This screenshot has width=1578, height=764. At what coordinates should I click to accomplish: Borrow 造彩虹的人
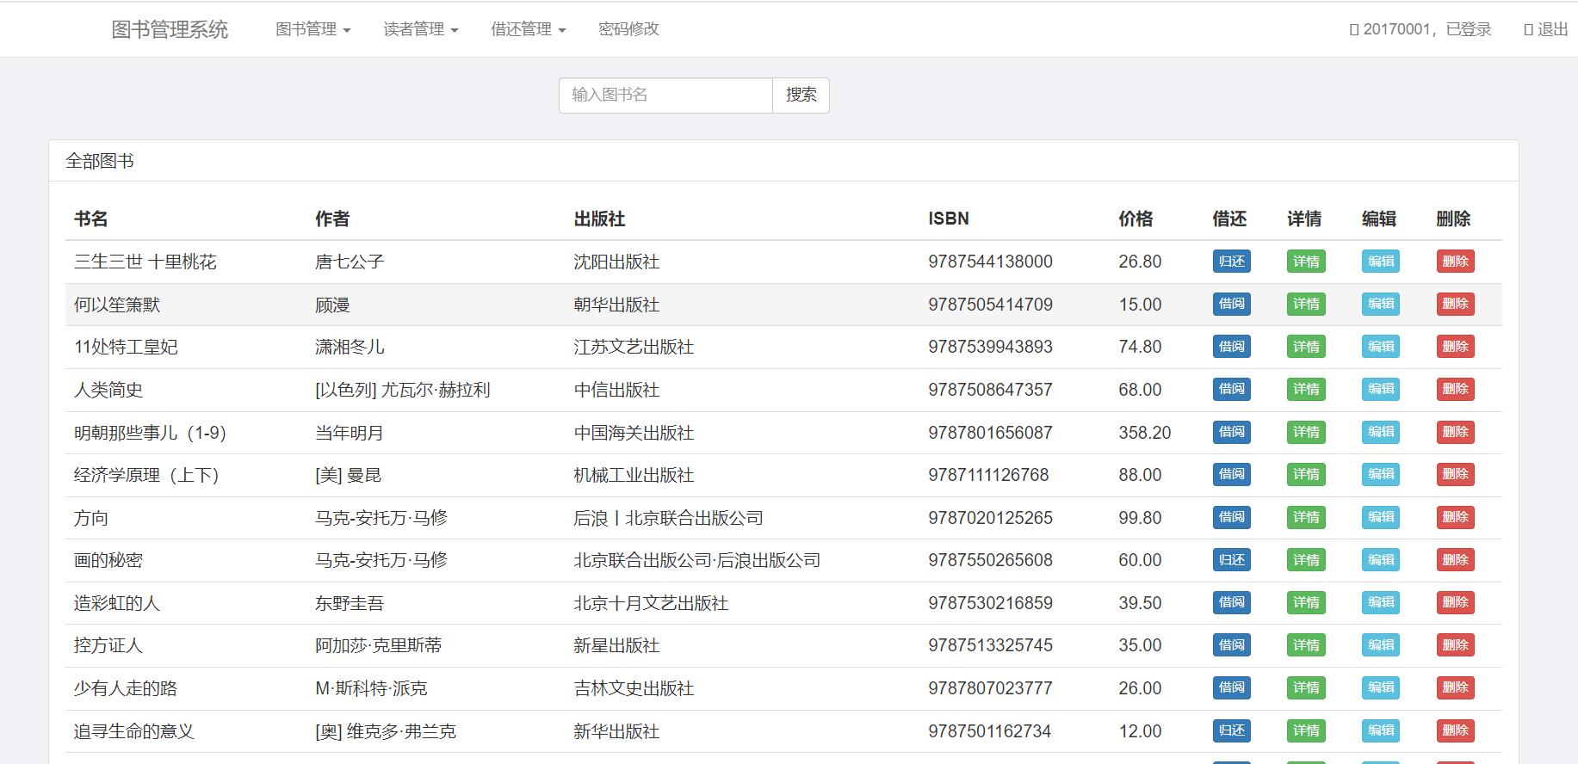pos(1231,602)
